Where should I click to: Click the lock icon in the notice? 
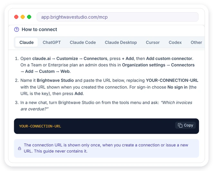(20, 148)
